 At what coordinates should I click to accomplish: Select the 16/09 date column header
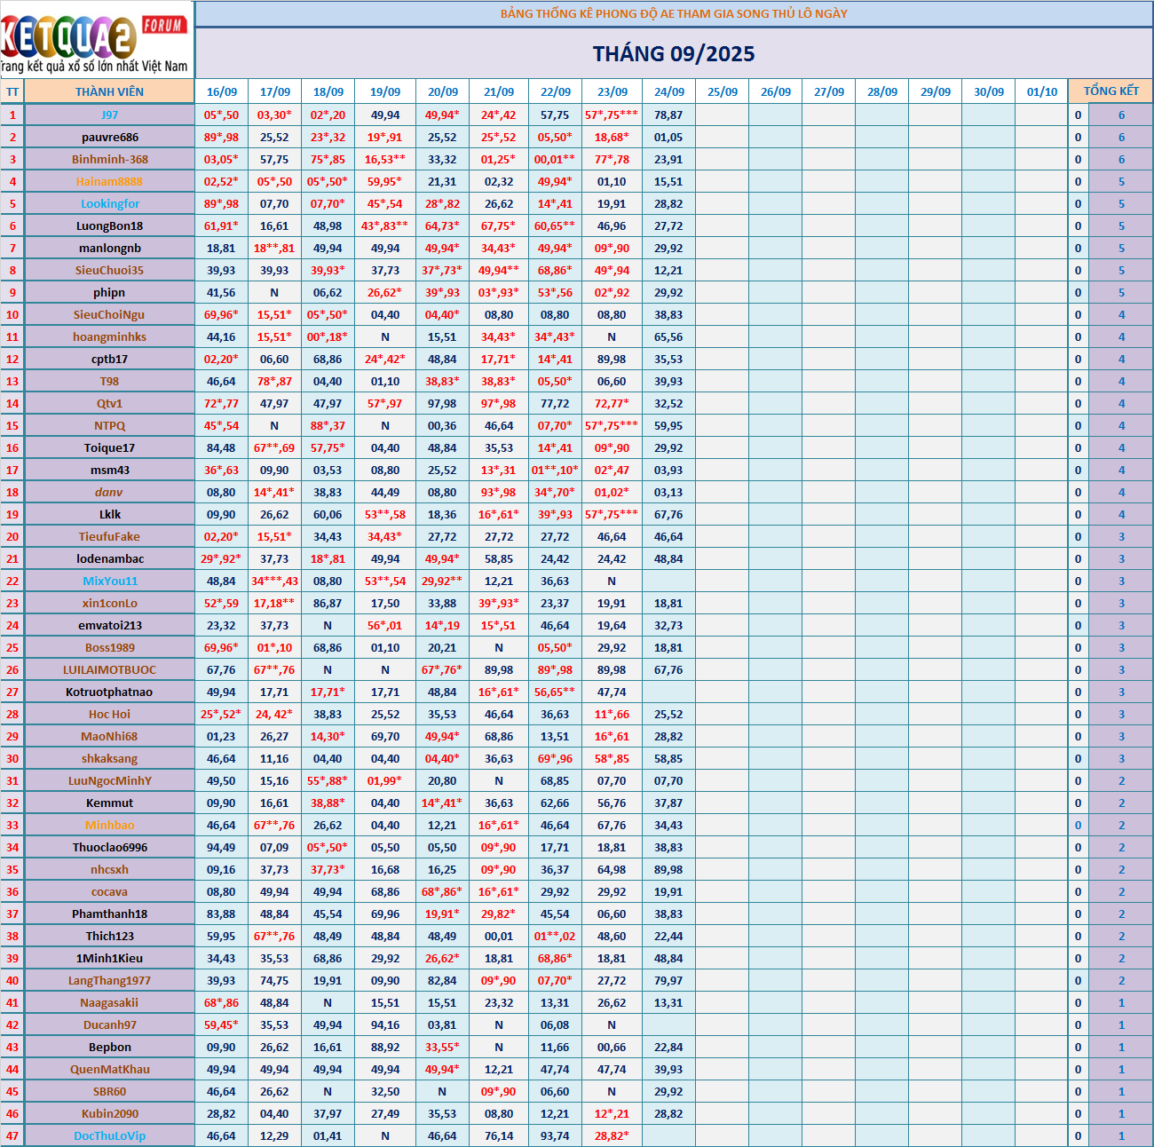click(221, 91)
